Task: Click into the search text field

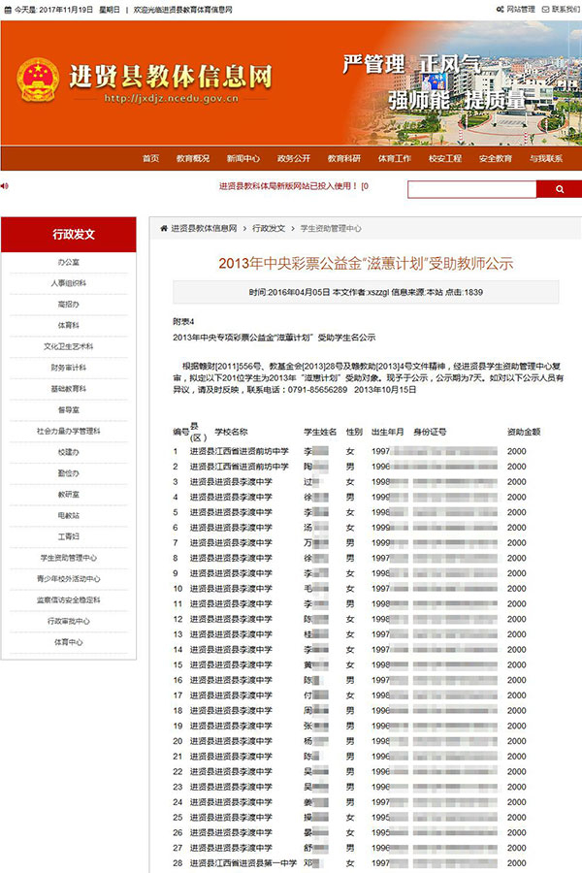Action: pyautogui.click(x=471, y=189)
